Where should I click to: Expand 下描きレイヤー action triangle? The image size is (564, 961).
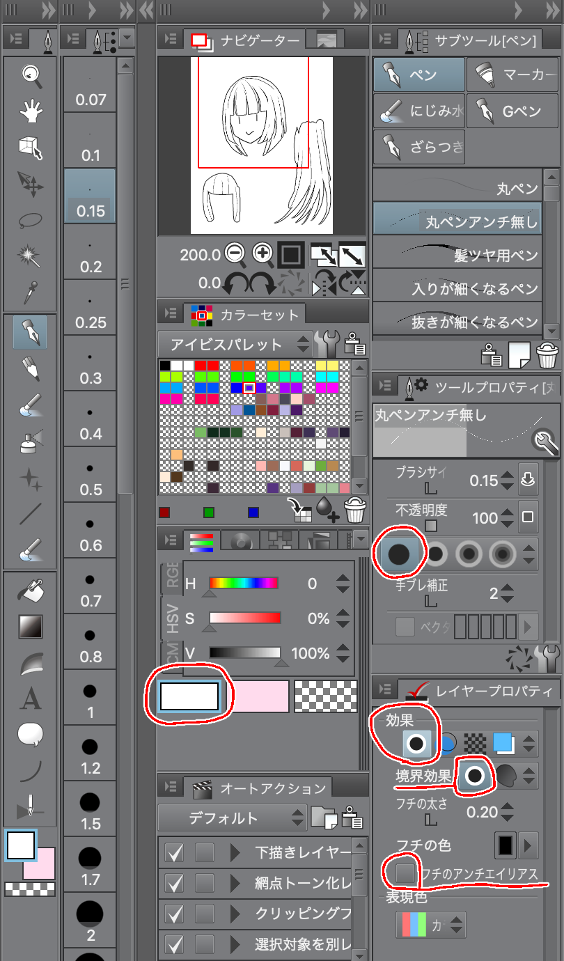(235, 852)
